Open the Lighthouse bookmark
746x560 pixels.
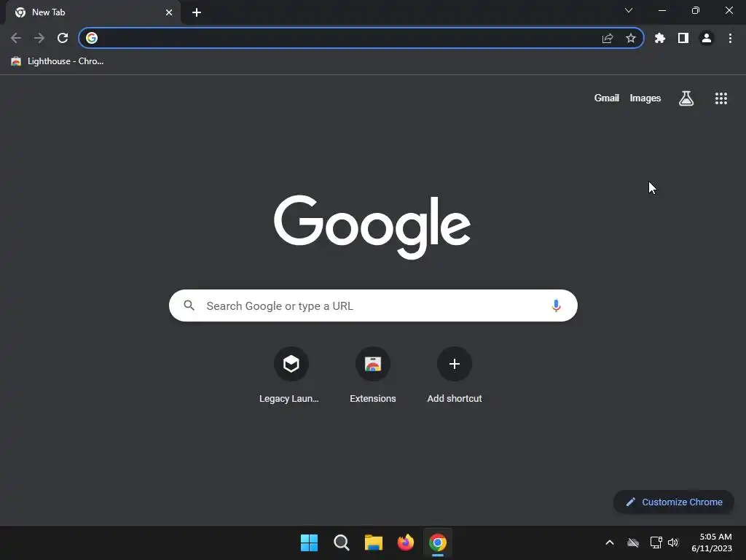pos(57,61)
